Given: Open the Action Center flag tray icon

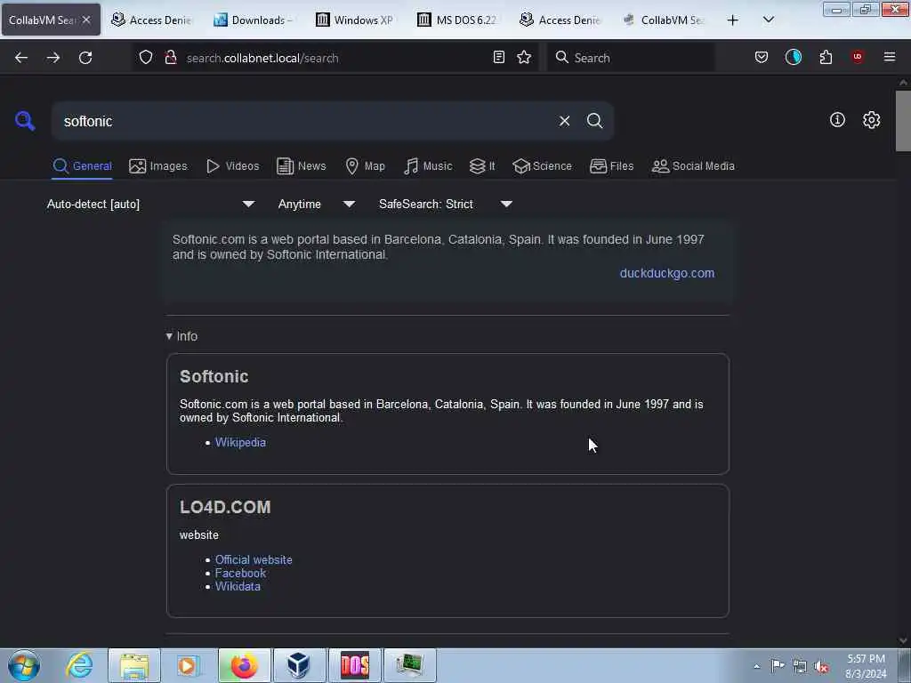Looking at the screenshot, I should 778,666.
